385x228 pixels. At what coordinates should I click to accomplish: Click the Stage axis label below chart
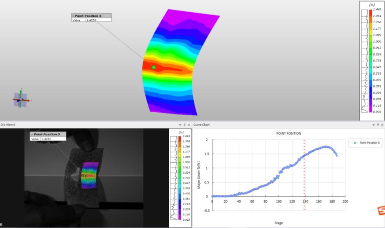click(x=278, y=223)
